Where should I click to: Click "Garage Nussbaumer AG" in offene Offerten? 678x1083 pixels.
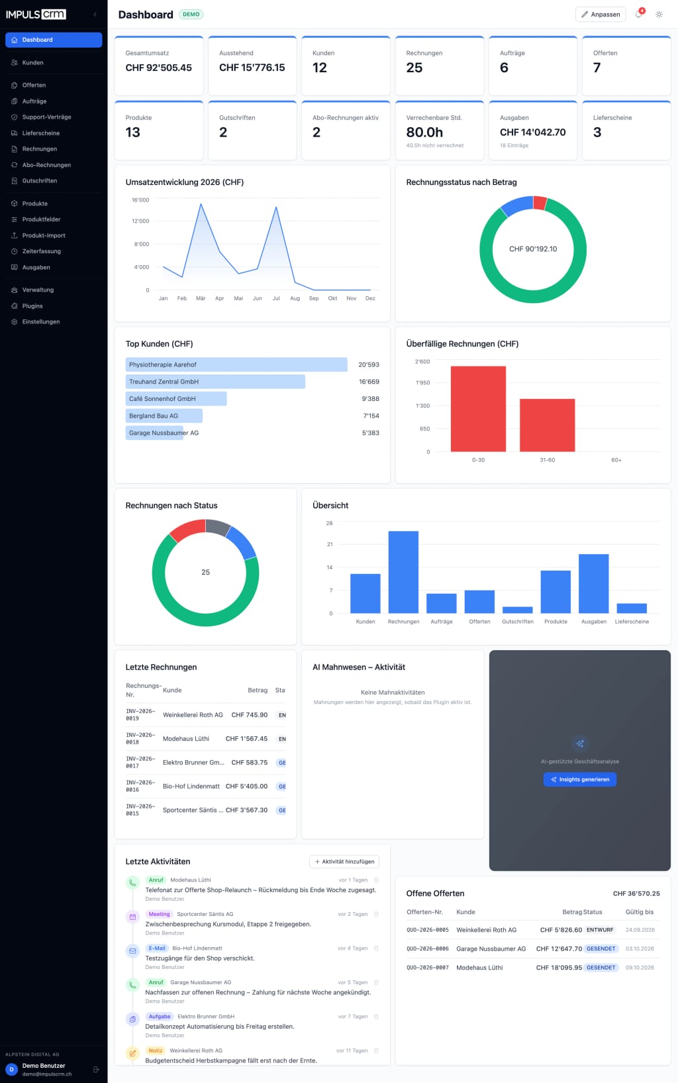pyautogui.click(x=491, y=949)
